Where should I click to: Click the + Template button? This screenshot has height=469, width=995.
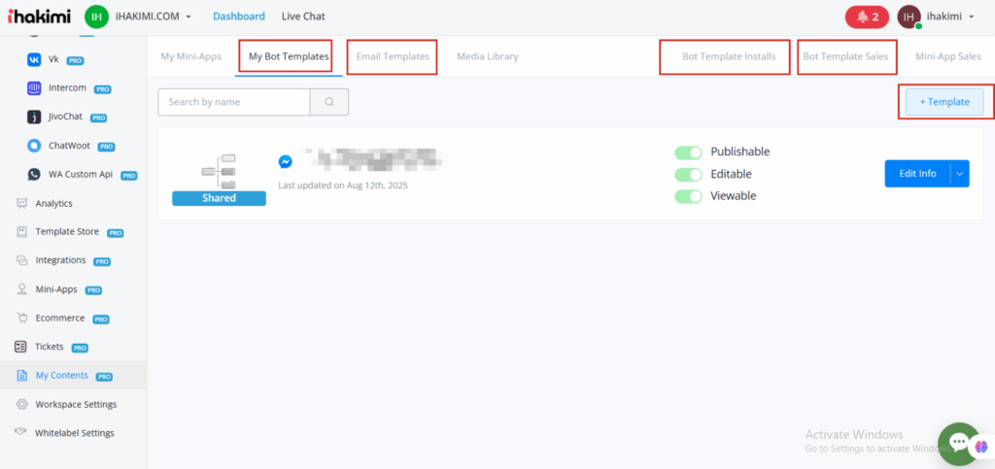(944, 102)
